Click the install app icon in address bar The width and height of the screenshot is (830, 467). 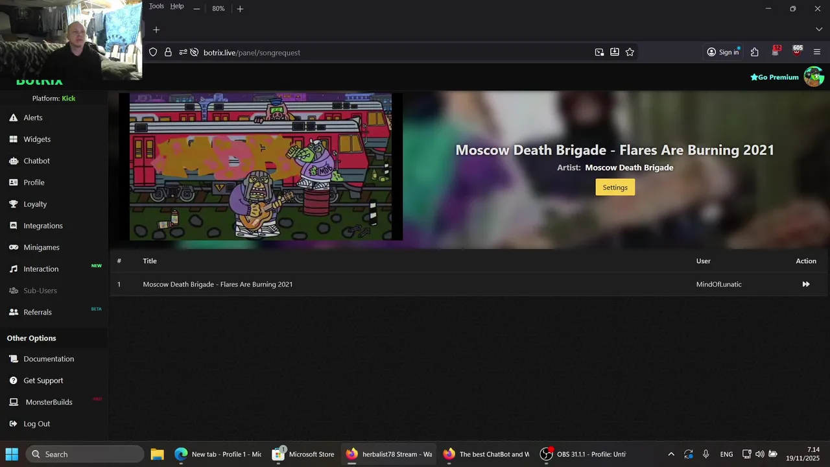[615, 52]
